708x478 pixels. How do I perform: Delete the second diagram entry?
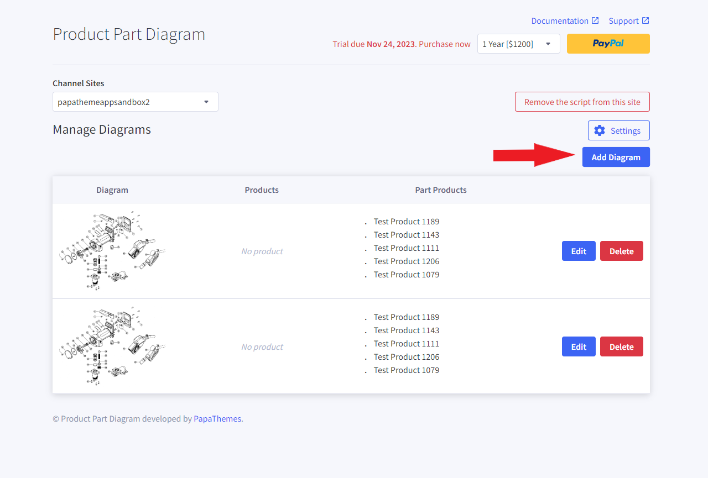621,346
